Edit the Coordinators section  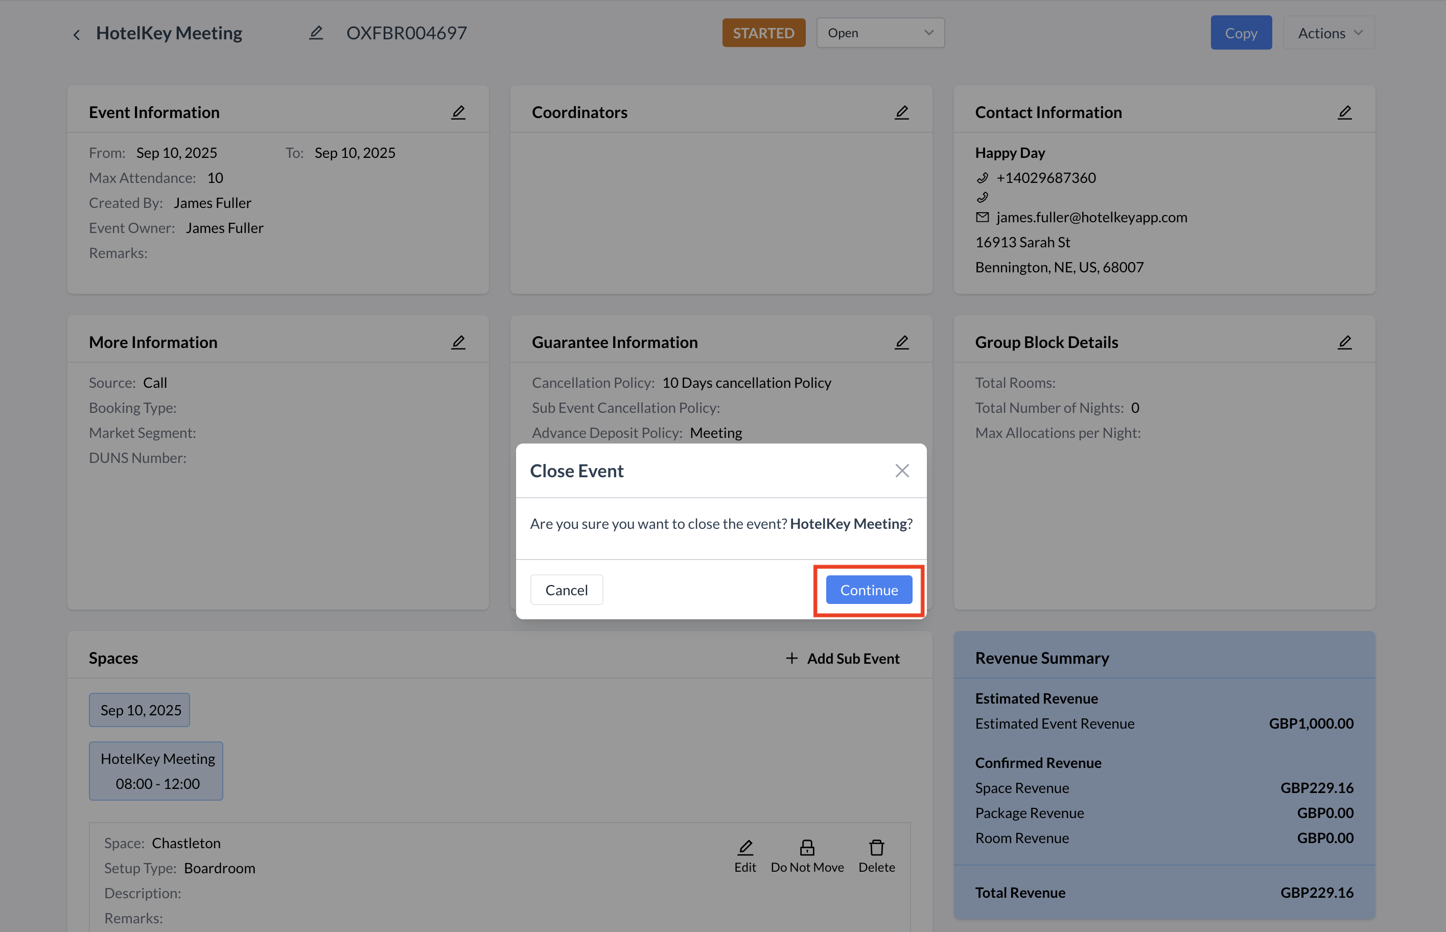[901, 112]
